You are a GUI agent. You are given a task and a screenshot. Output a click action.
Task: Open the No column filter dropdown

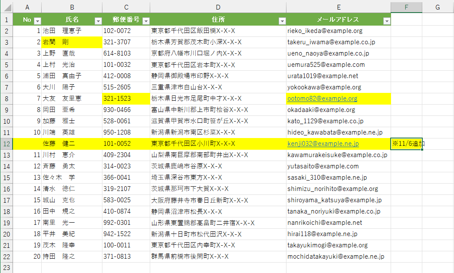coord(37,21)
